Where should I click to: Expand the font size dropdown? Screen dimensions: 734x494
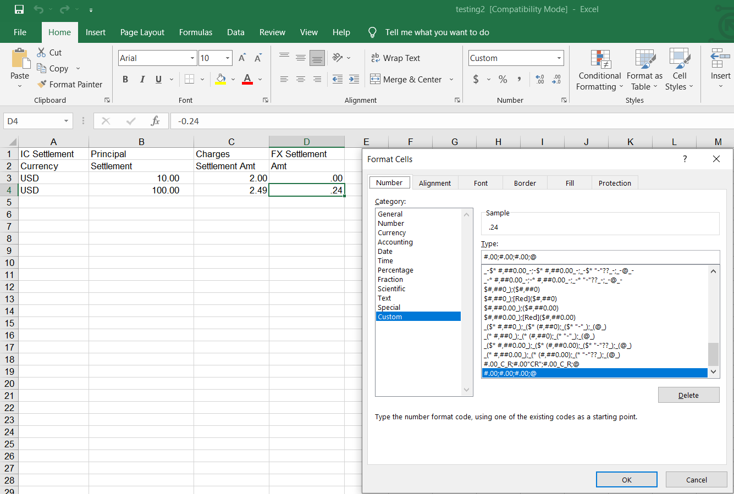(x=227, y=58)
